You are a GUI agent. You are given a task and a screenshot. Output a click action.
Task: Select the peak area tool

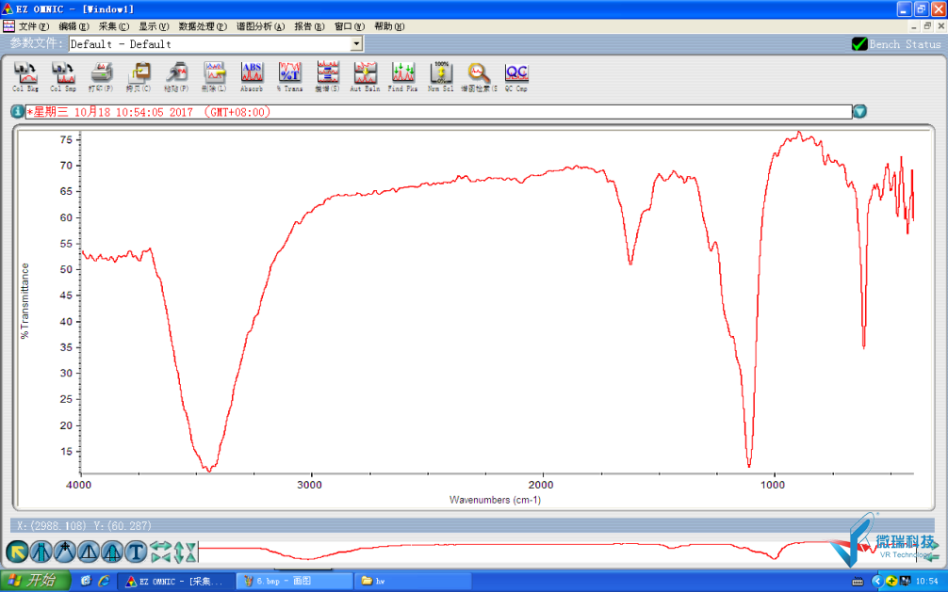click(x=112, y=552)
